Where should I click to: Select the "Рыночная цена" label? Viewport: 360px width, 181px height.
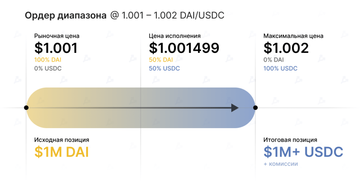pyautogui.click(x=57, y=36)
